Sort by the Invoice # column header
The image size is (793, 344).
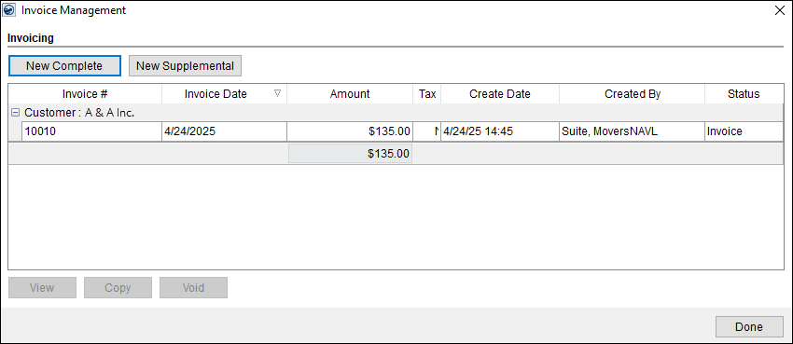(85, 94)
